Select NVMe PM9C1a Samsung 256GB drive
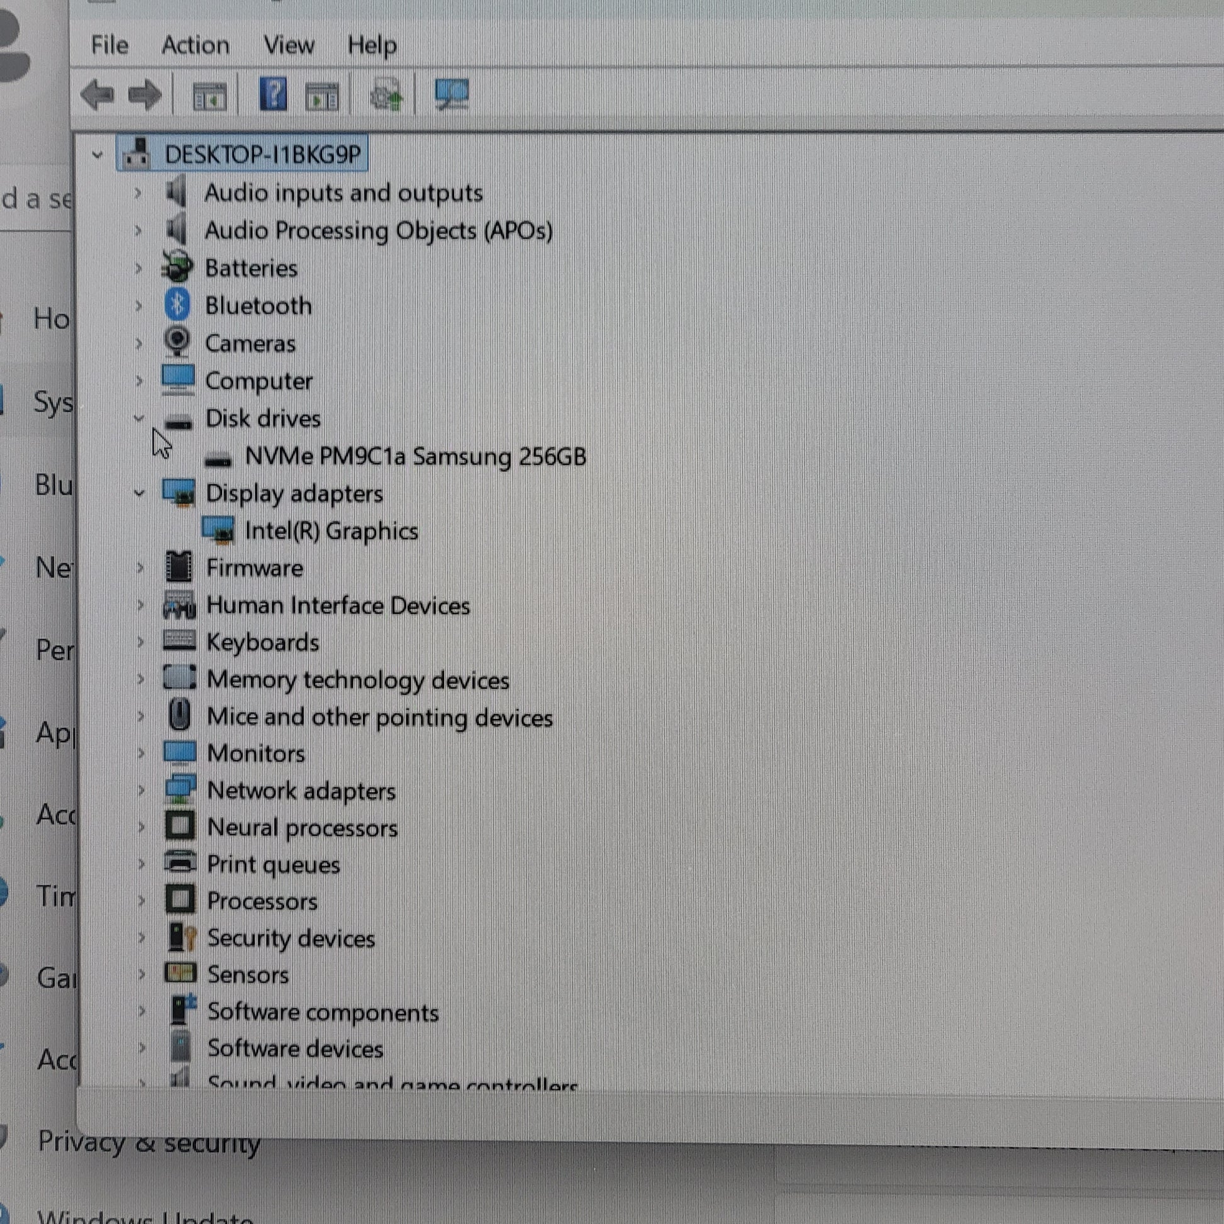 (415, 456)
